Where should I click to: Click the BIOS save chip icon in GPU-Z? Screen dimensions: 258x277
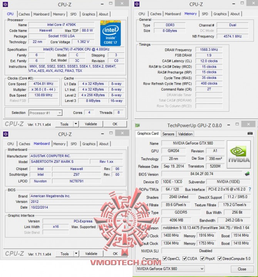pyautogui.click(x=247, y=174)
